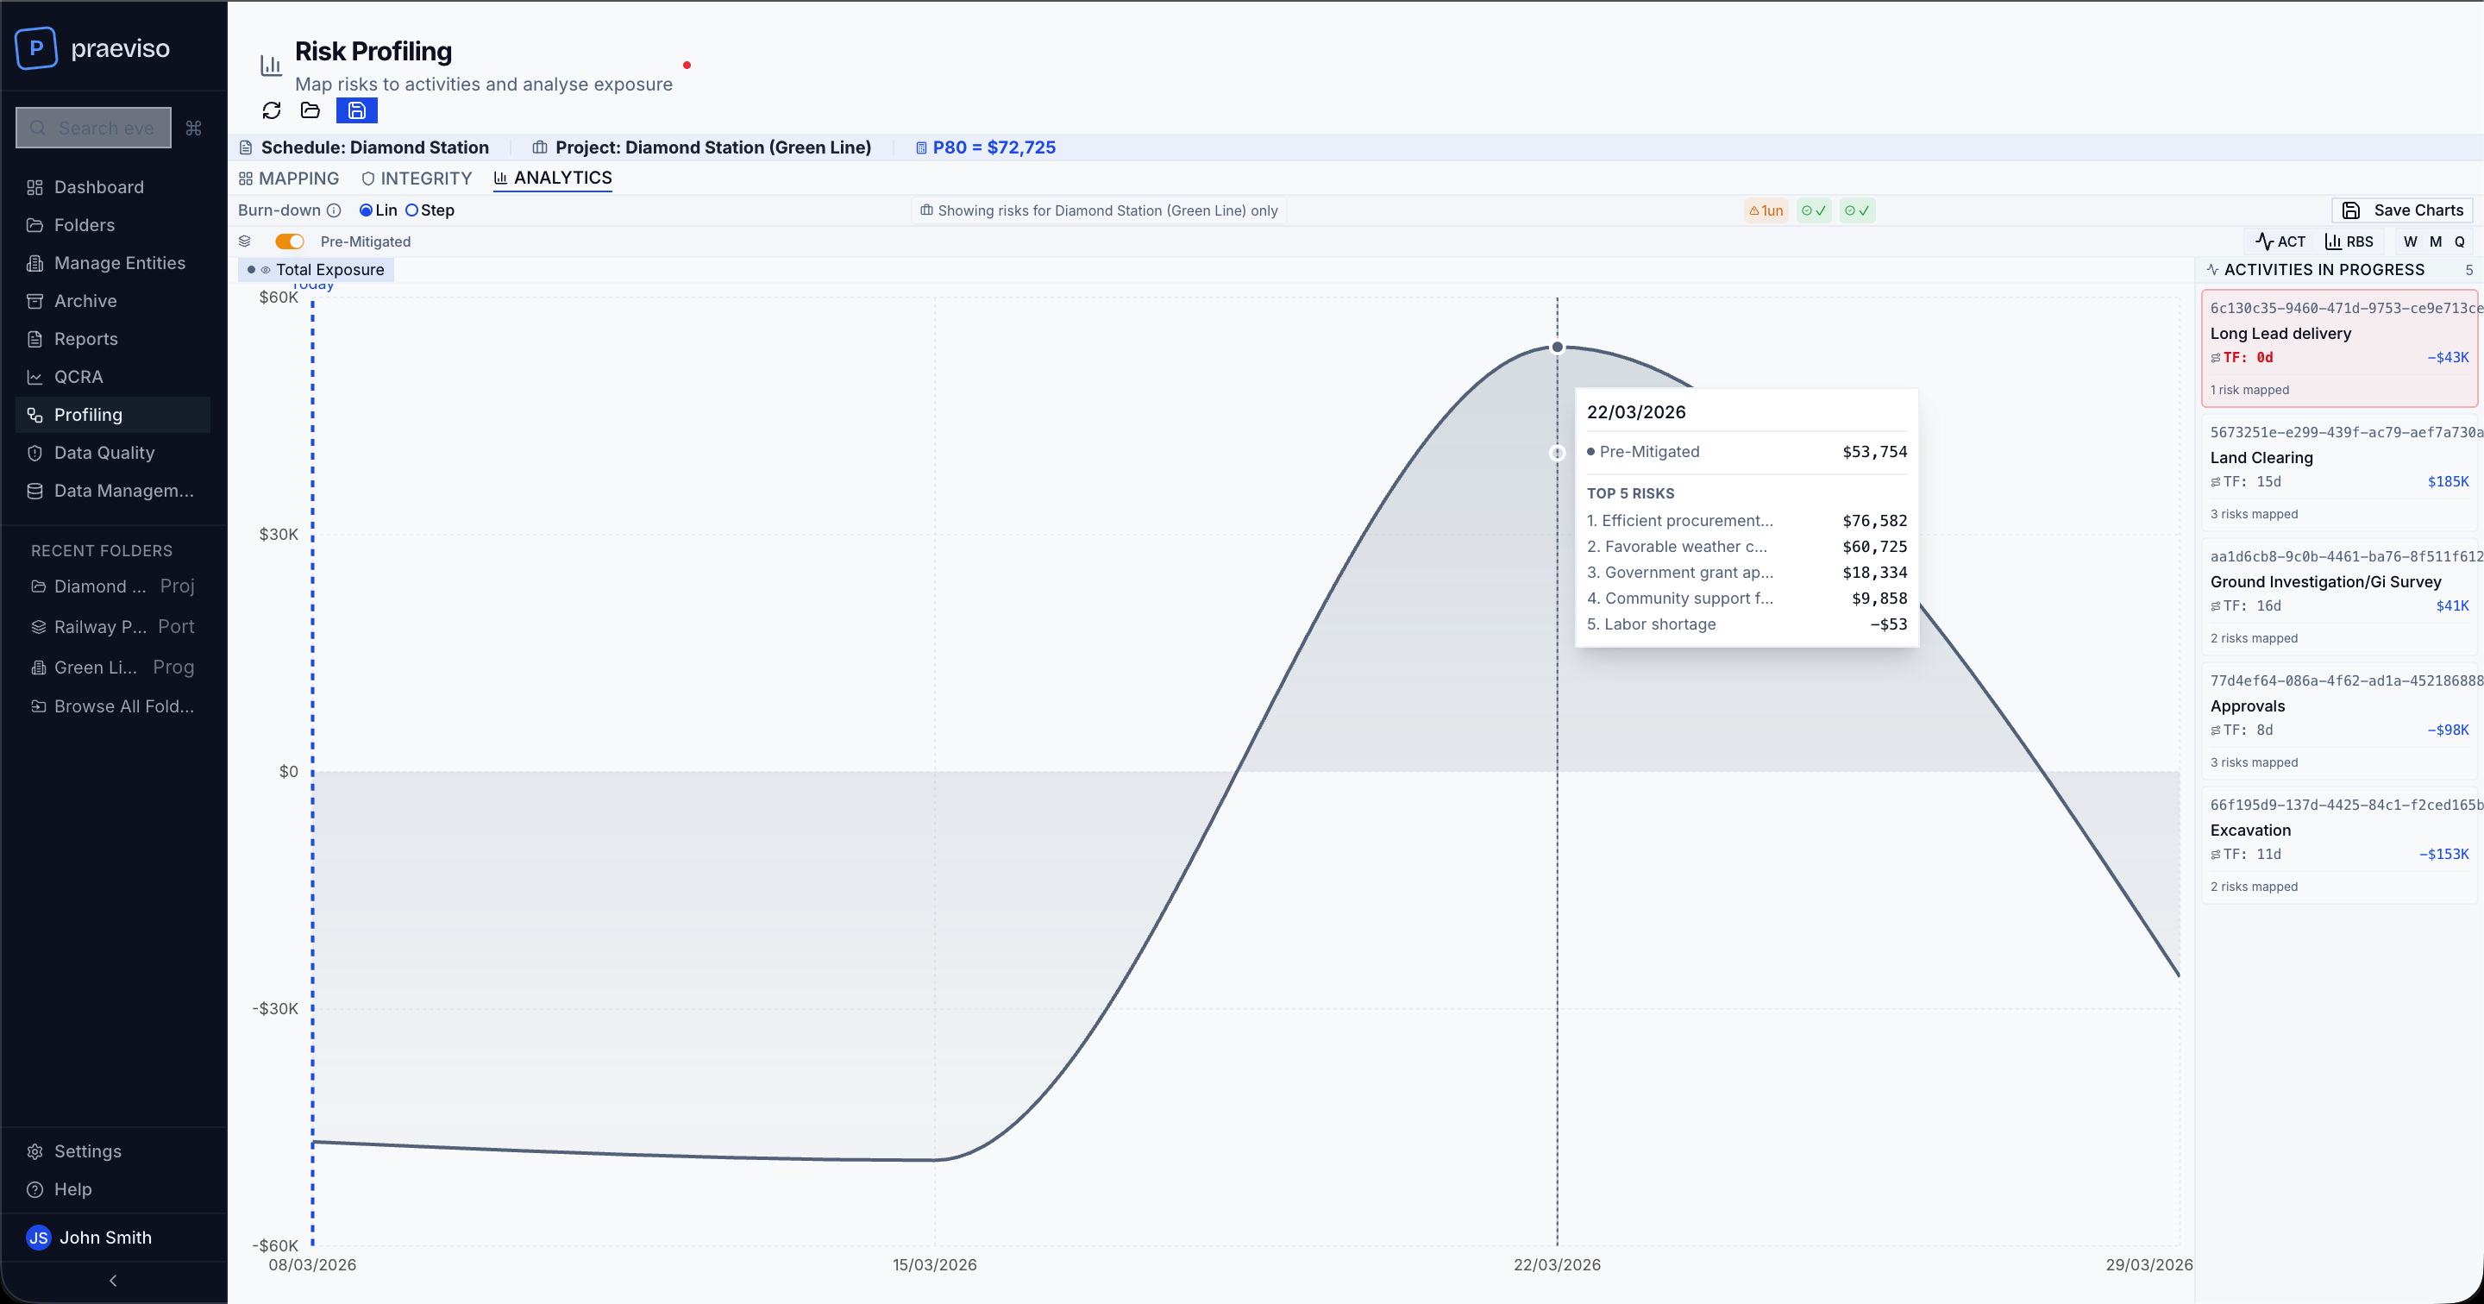
Task: Hide Total Exposure using the eye icon
Action: pyautogui.click(x=268, y=270)
